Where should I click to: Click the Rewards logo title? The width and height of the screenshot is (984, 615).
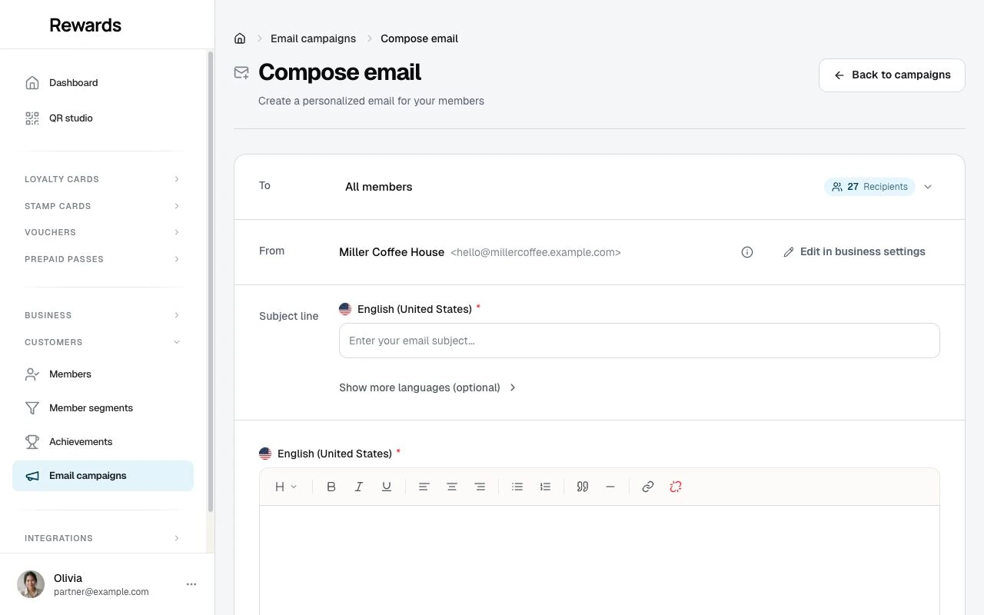click(x=85, y=25)
